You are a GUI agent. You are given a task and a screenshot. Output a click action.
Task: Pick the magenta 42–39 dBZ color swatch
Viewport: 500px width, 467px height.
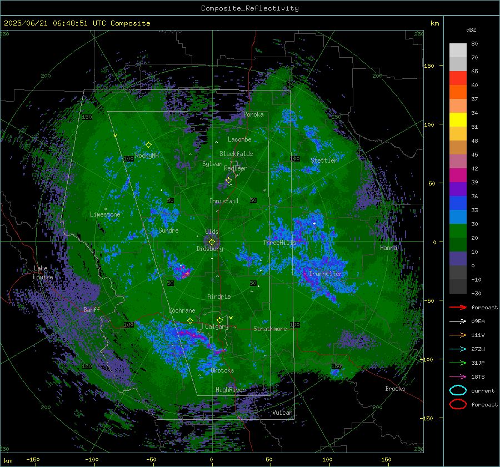[x=458, y=175]
